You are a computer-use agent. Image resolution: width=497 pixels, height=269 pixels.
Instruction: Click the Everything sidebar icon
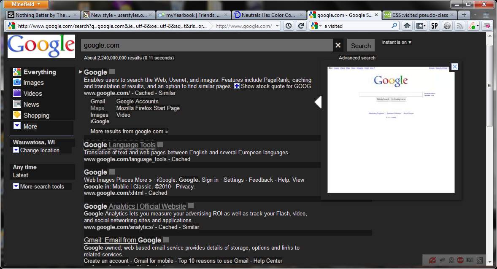[17, 72]
